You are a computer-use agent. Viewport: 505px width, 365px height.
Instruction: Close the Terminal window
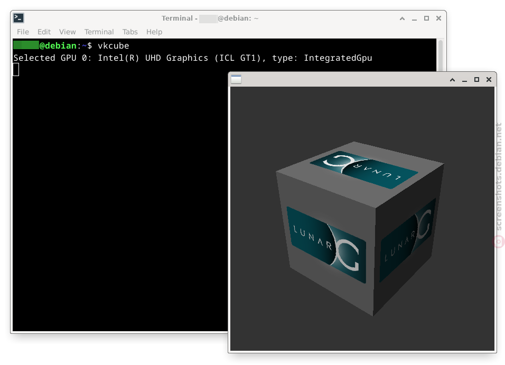tap(438, 18)
